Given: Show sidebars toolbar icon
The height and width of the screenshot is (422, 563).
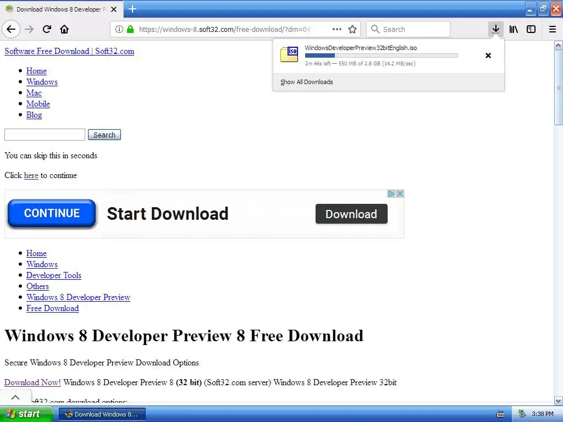Looking at the screenshot, I should tap(531, 29).
